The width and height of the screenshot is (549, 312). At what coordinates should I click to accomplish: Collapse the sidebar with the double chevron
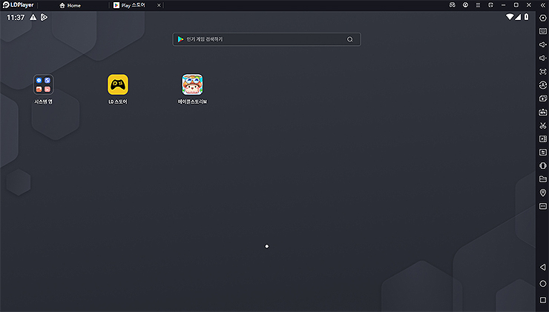pyautogui.click(x=543, y=5)
